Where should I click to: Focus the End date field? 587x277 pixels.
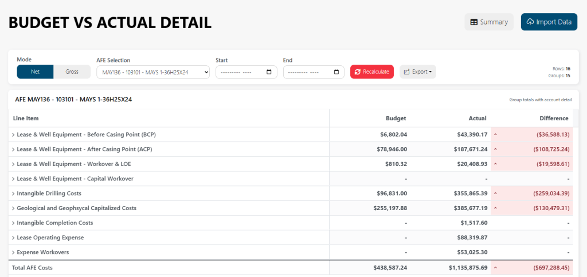coord(314,72)
